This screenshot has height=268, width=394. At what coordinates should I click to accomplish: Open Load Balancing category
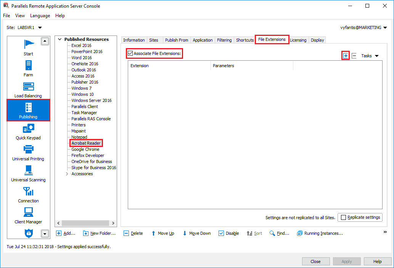(x=28, y=90)
